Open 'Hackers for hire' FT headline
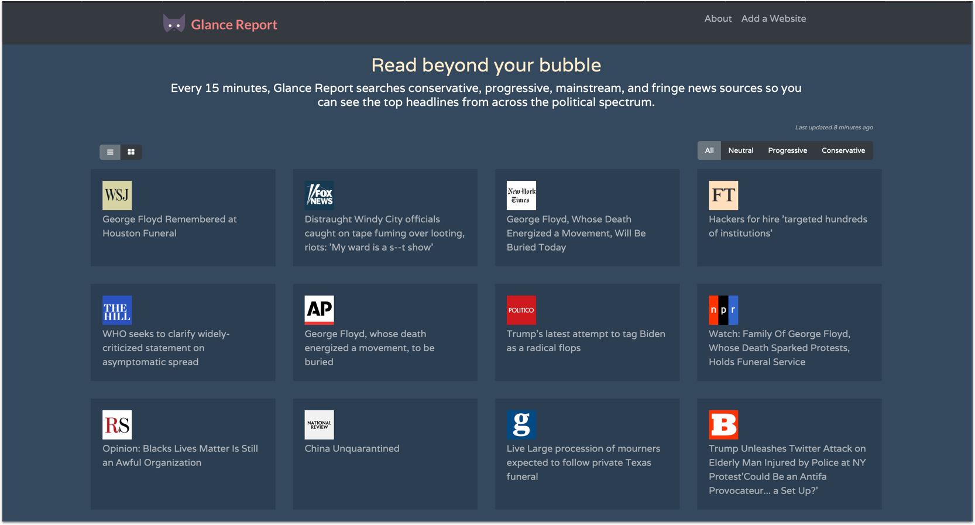The width and height of the screenshot is (975, 525). pos(788,226)
